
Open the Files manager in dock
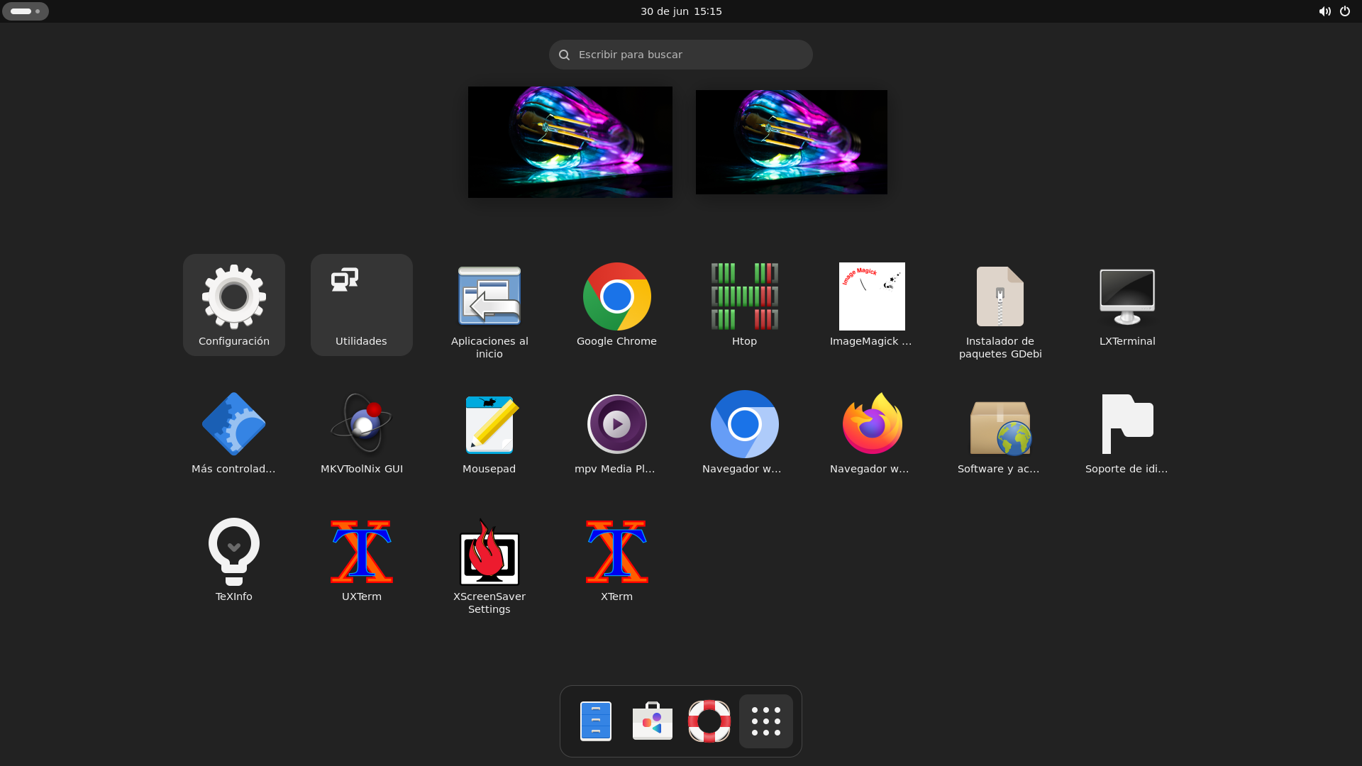(595, 721)
